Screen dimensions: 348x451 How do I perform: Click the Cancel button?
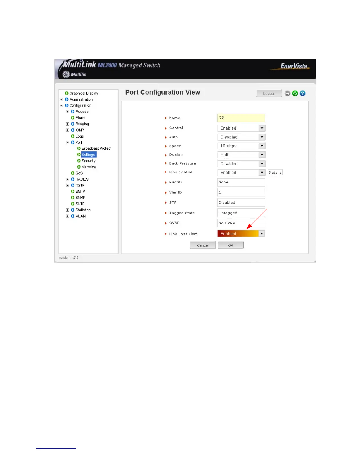(203, 245)
